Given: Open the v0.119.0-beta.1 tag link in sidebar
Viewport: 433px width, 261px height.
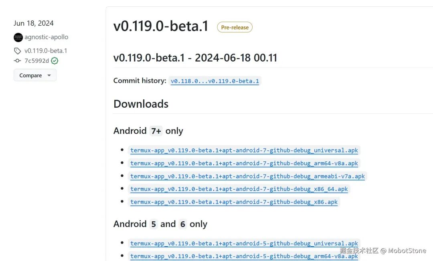Looking at the screenshot, I should click(x=46, y=51).
